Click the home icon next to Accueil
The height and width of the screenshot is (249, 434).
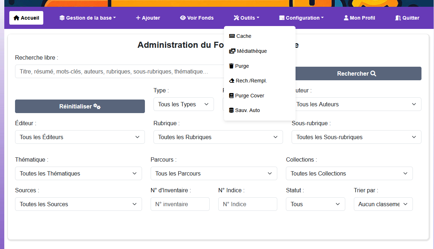coord(16,17)
